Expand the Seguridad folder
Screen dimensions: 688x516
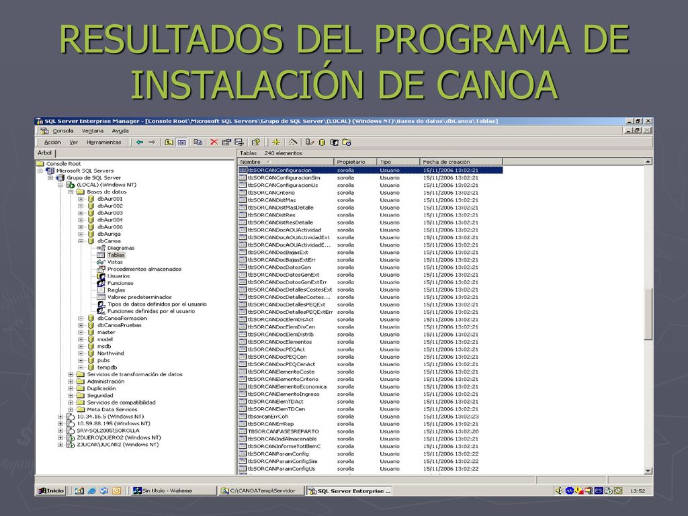click(71, 395)
